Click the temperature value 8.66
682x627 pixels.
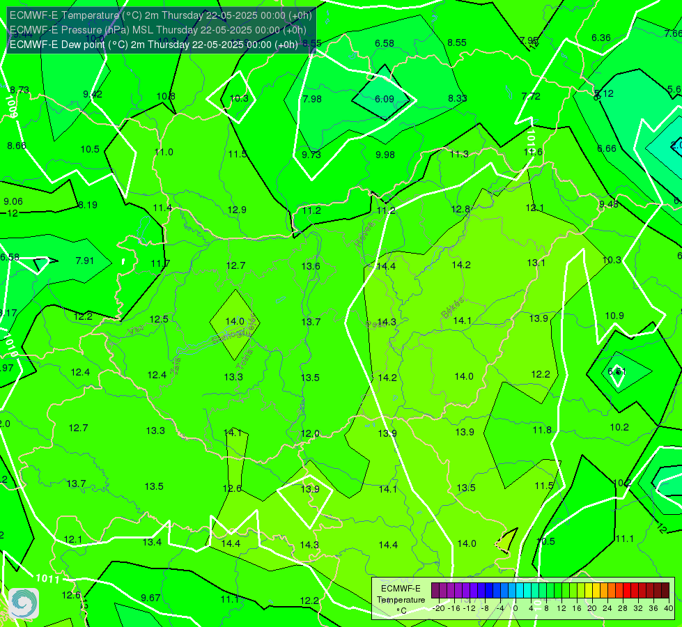pos(17,146)
